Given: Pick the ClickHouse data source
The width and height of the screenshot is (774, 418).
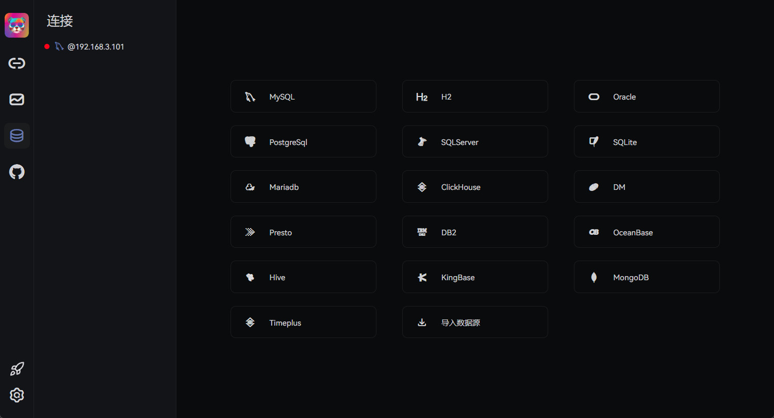Looking at the screenshot, I should click(474, 187).
